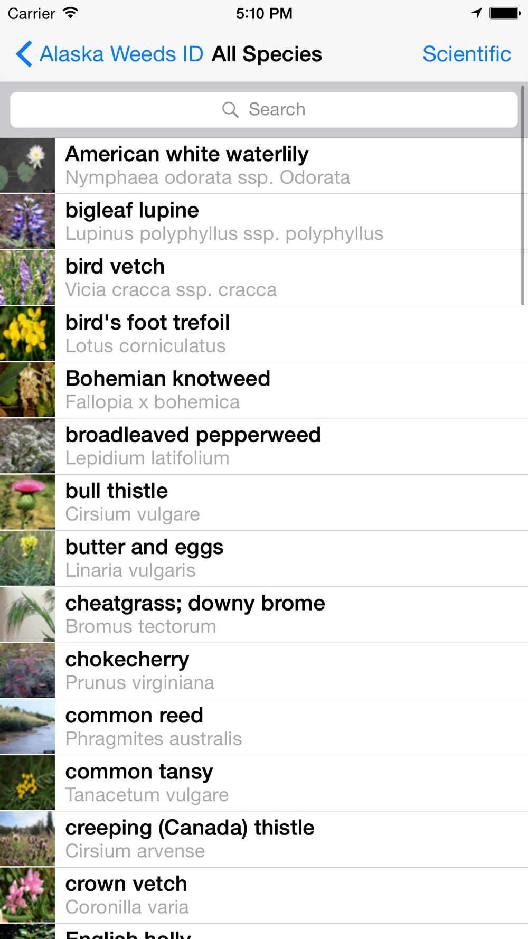Tap the location arrow status icon
Viewport: 528px width, 939px height.
pos(477,13)
